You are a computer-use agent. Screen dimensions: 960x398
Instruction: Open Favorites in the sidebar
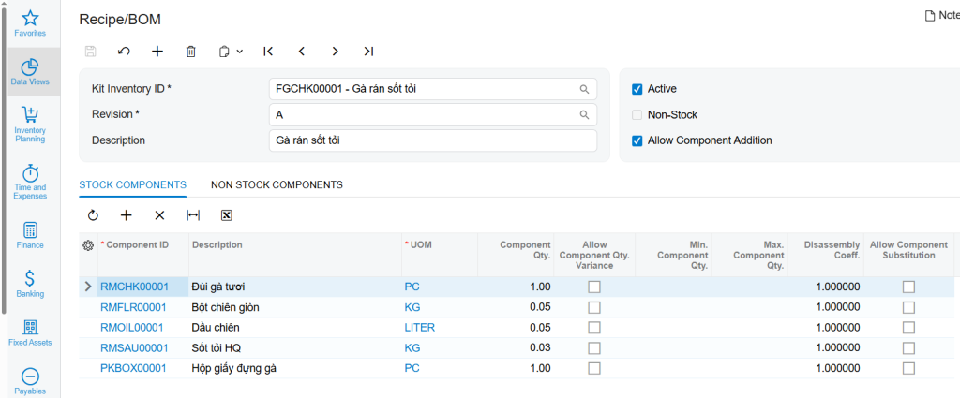coord(30,23)
